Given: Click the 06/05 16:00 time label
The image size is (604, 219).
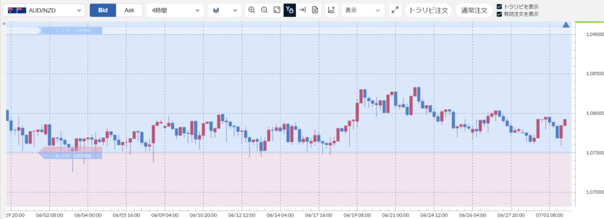Looking at the screenshot, I should [126, 215].
